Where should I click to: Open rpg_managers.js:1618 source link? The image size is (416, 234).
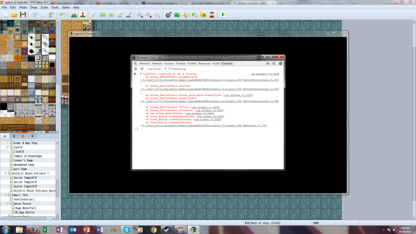click(265, 74)
